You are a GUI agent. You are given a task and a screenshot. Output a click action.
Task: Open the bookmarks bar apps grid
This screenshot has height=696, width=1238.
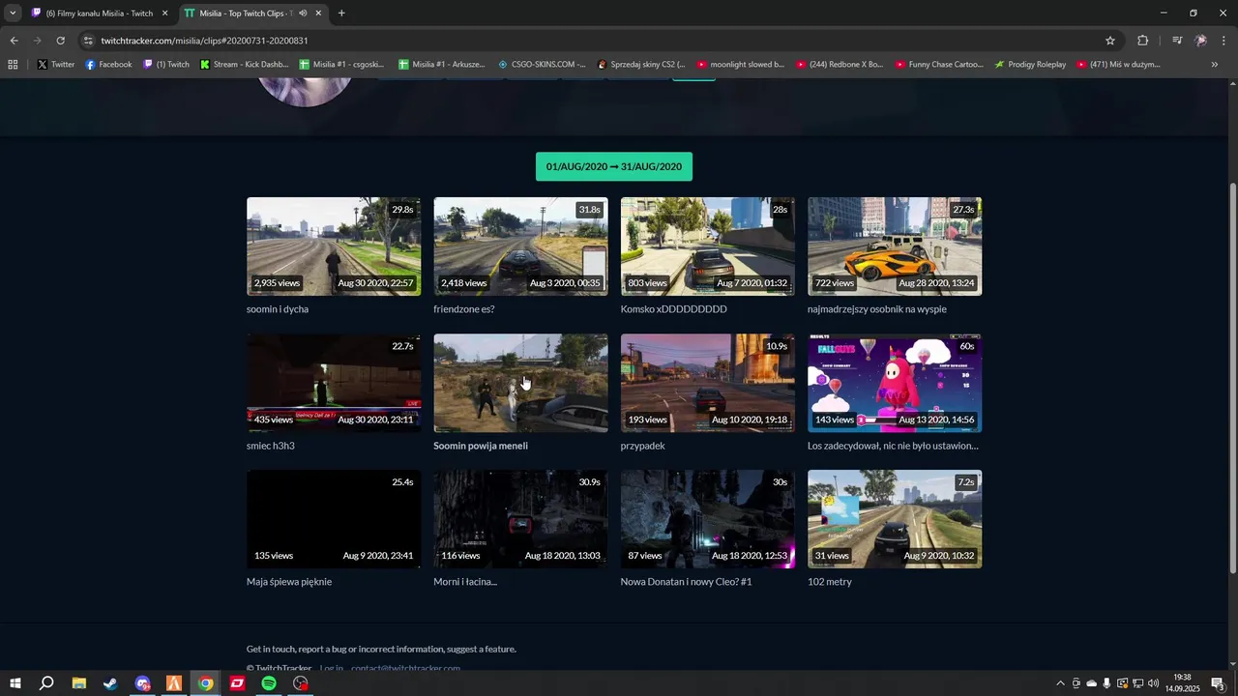(13, 65)
